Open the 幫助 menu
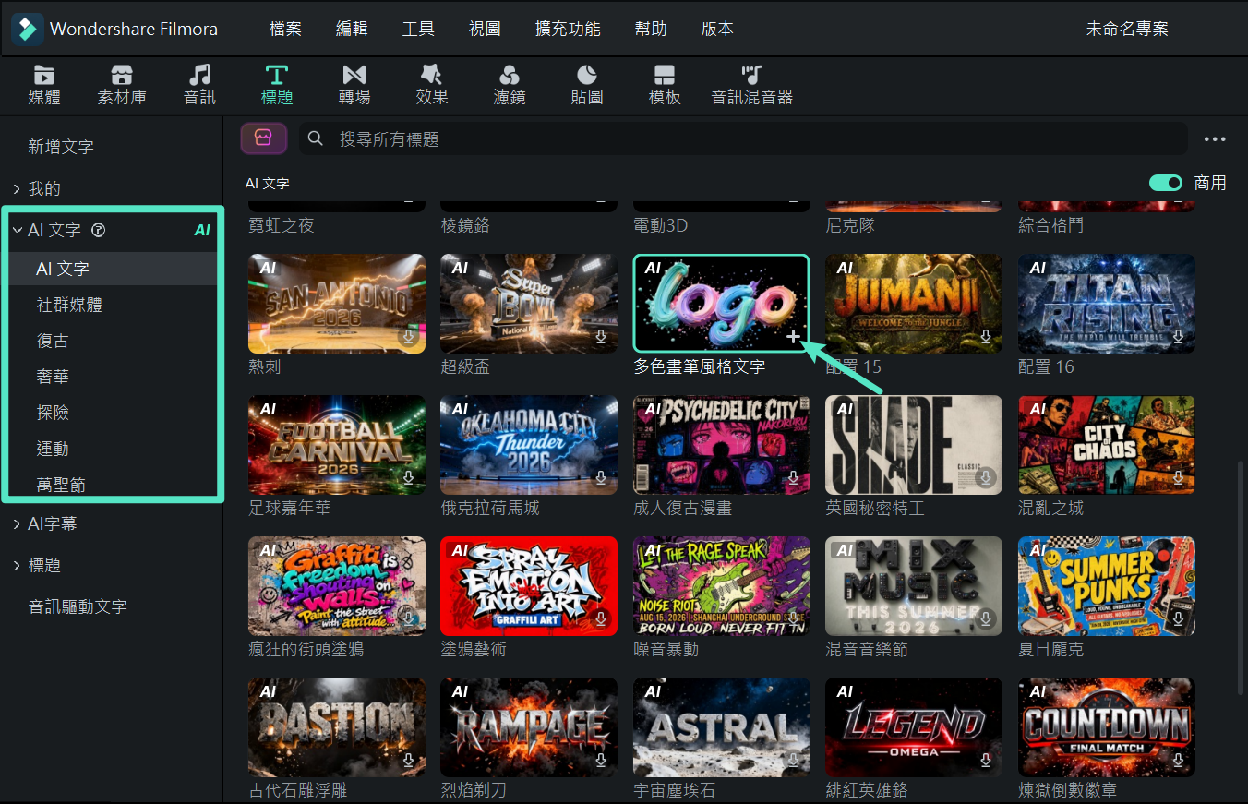Screen dimensions: 1248x804 651,29
